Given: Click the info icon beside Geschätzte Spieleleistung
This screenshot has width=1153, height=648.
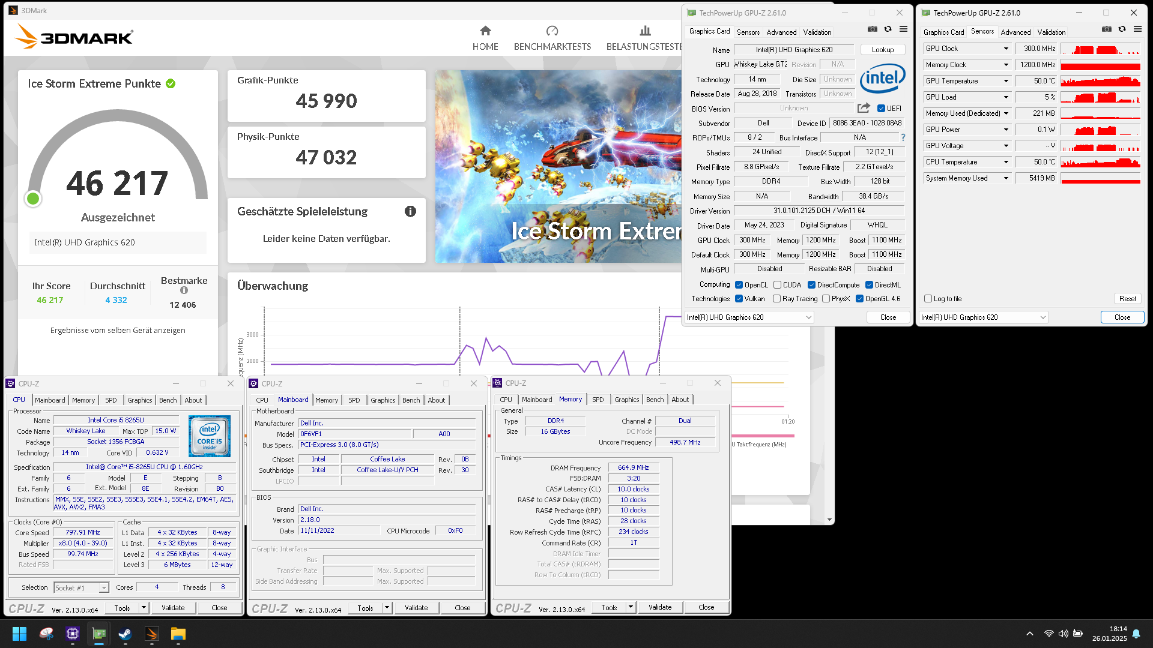Looking at the screenshot, I should 410,211.
